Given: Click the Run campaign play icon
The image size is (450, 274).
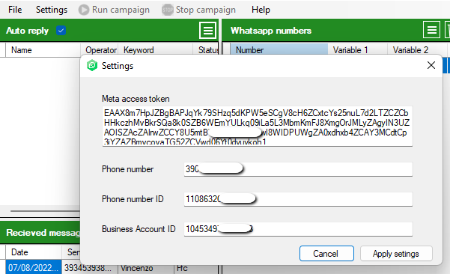Looking at the screenshot, I should [x=84, y=10].
